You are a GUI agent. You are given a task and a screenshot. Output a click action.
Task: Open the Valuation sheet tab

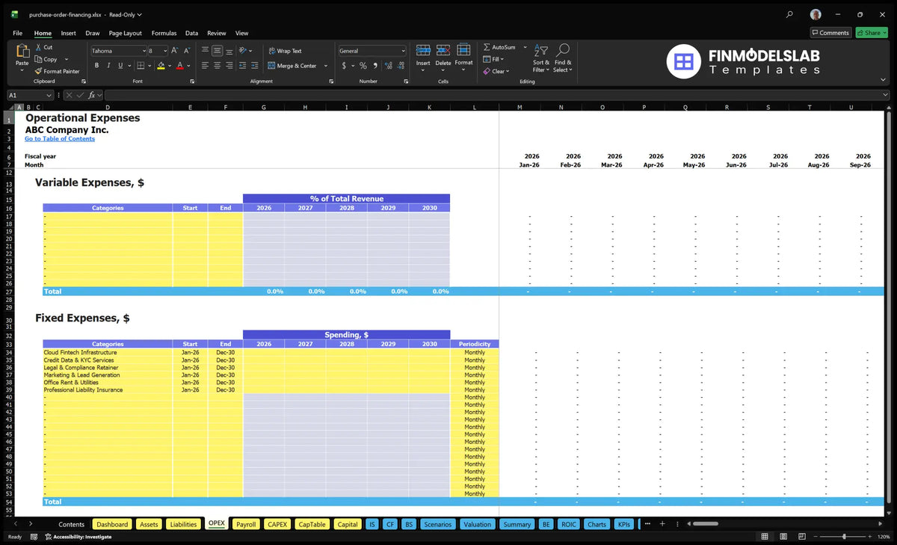click(x=477, y=524)
